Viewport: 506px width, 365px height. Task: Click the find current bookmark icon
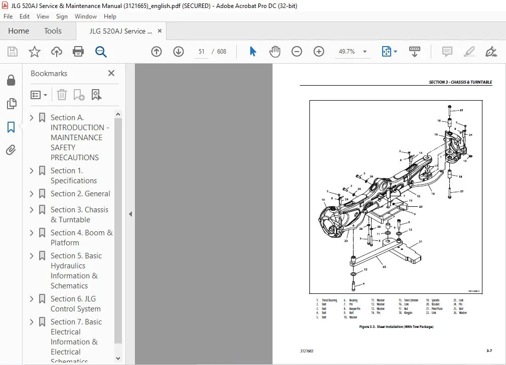96,95
